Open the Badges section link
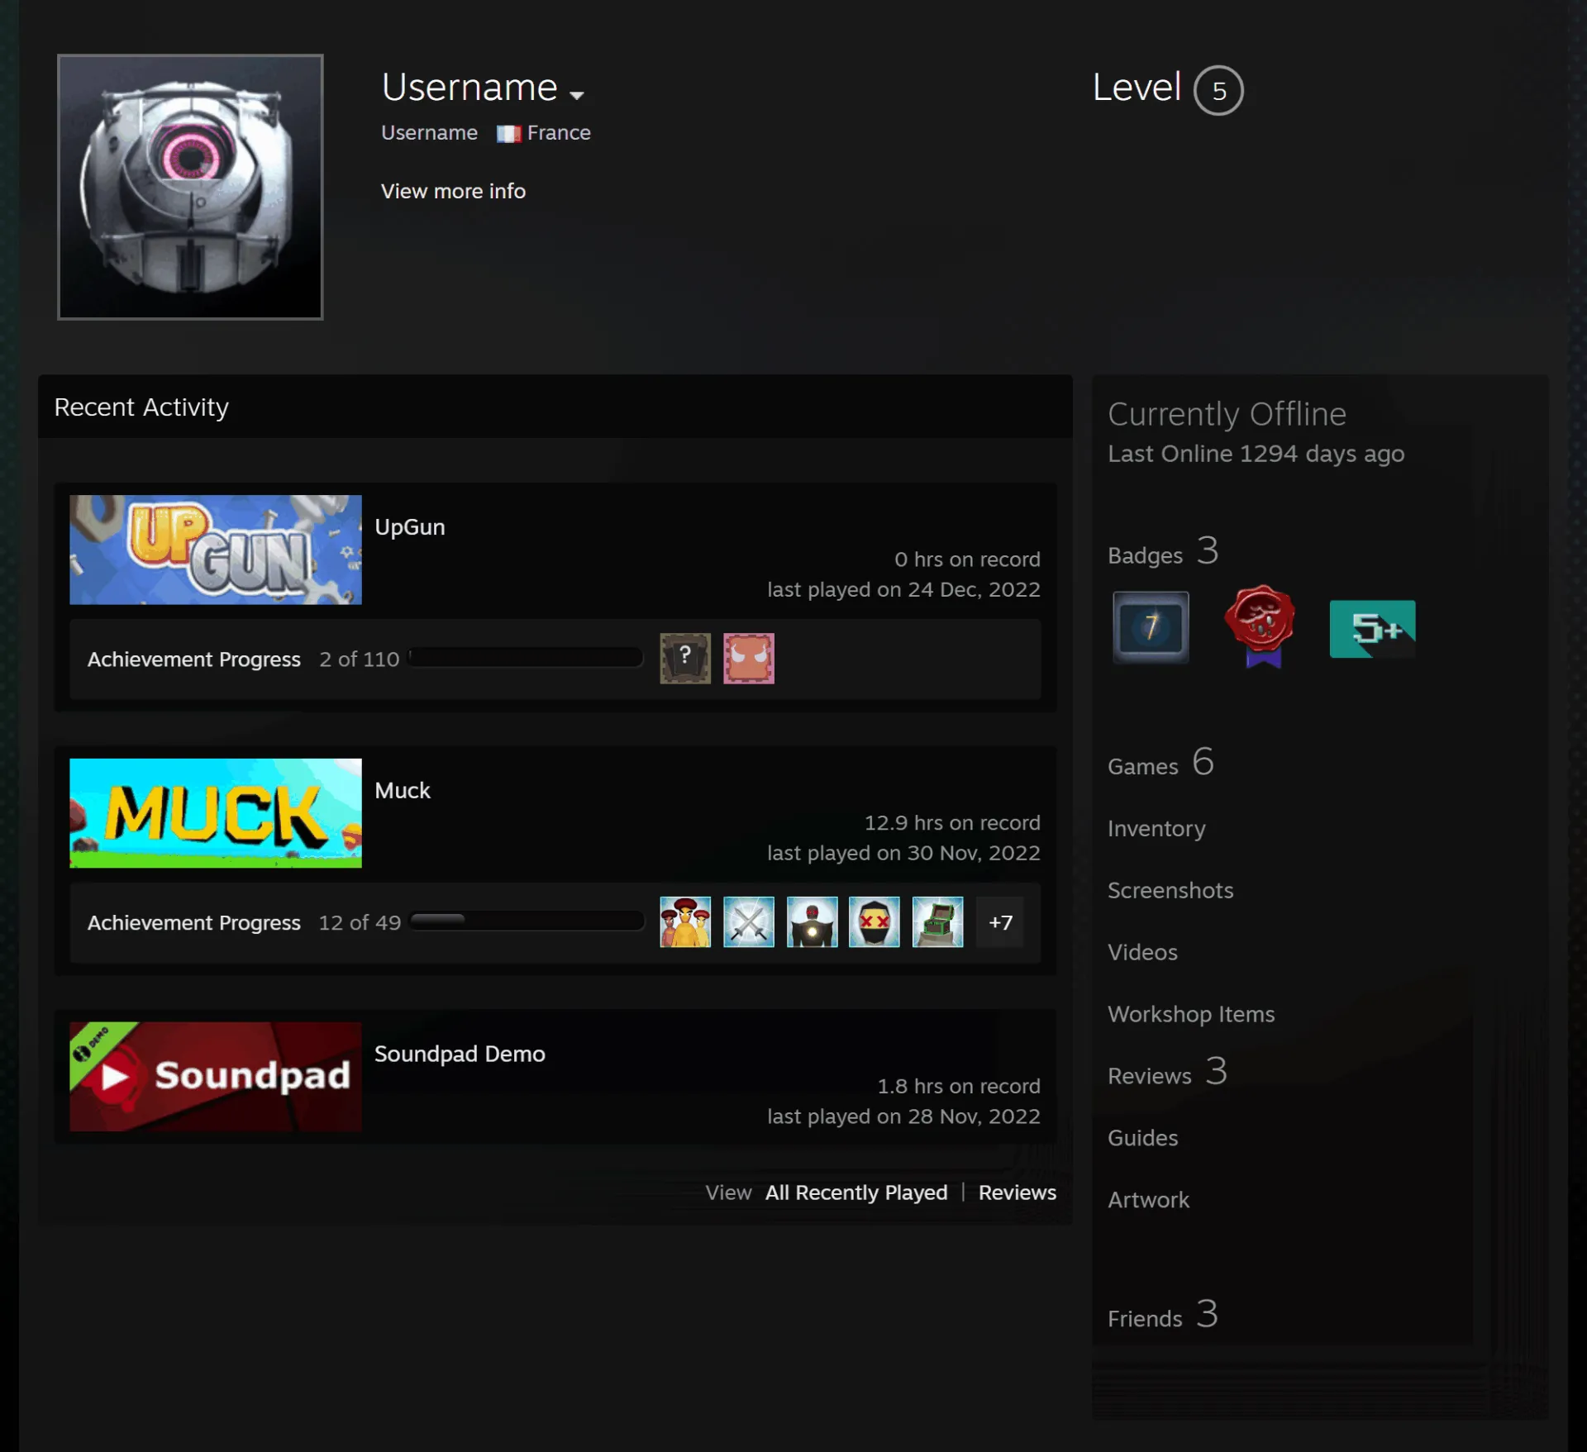 1163,552
